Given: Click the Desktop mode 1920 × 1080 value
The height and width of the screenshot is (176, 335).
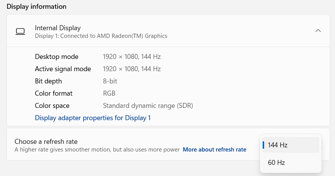Looking at the screenshot, I should click(132, 57).
